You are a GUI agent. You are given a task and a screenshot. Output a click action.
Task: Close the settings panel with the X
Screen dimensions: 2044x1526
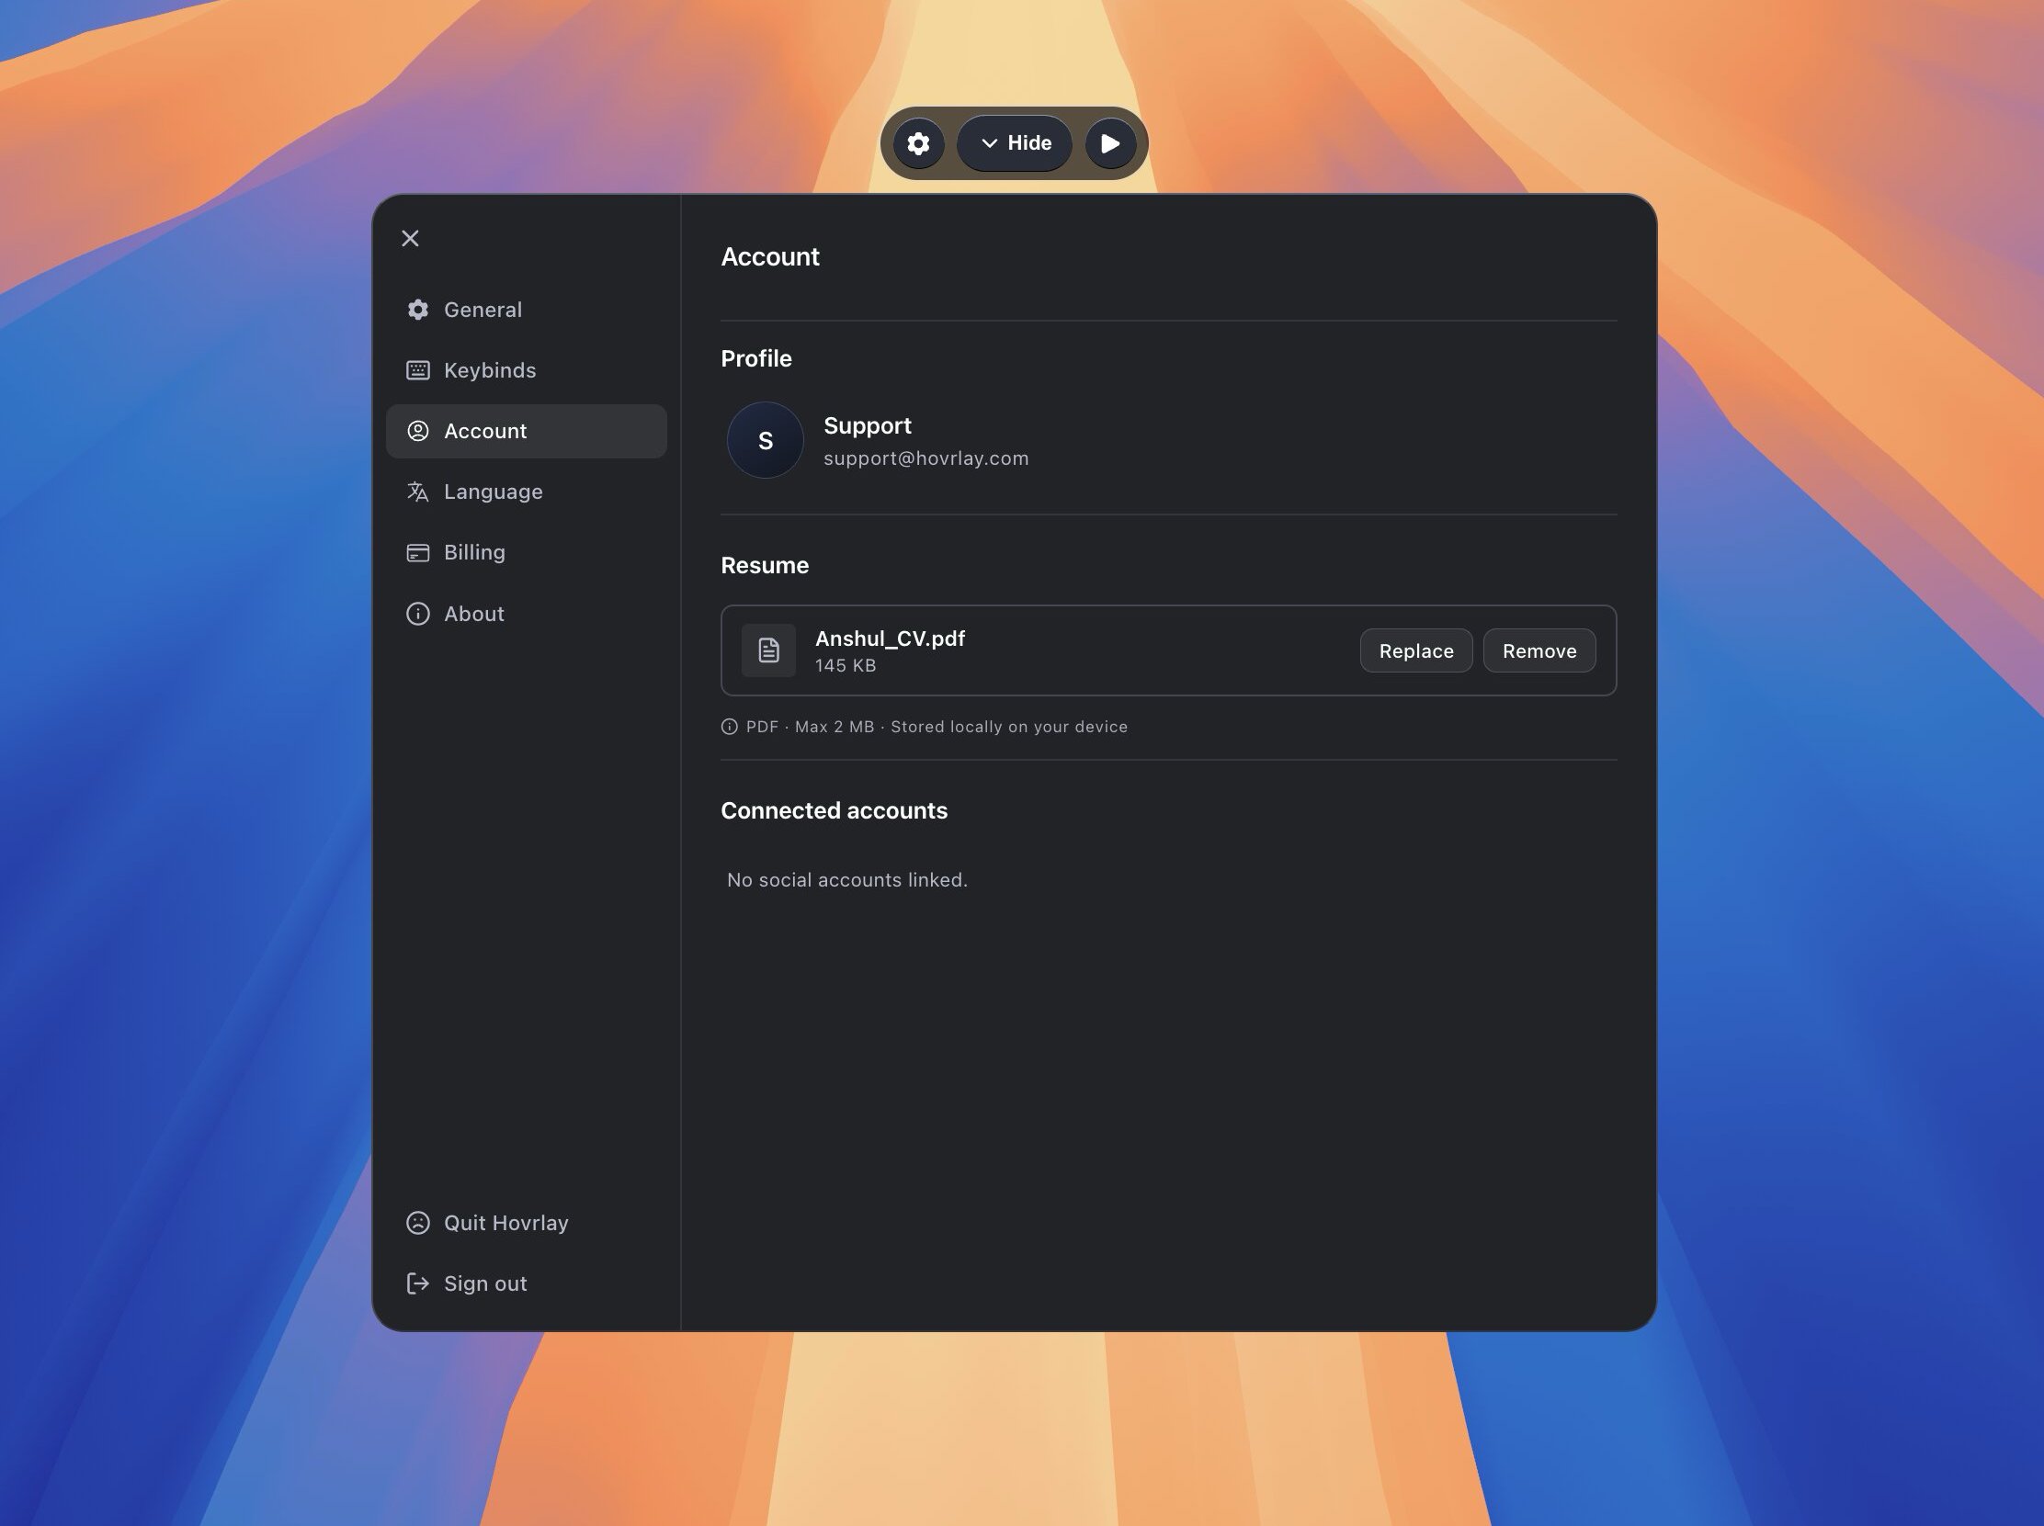tap(410, 238)
